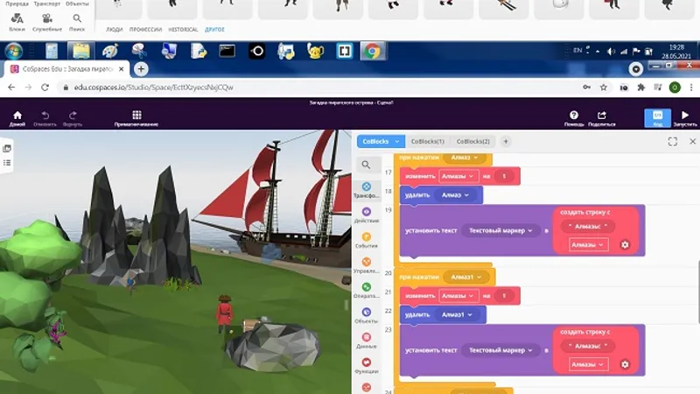
Task: Click the value 1 field on line 17
Action: click(x=504, y=176)
